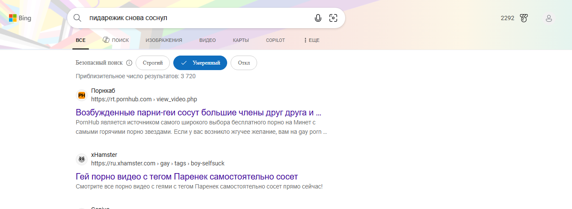Click the Bing logo
This screenshot has width=572, height=209.
coord(20,18)
